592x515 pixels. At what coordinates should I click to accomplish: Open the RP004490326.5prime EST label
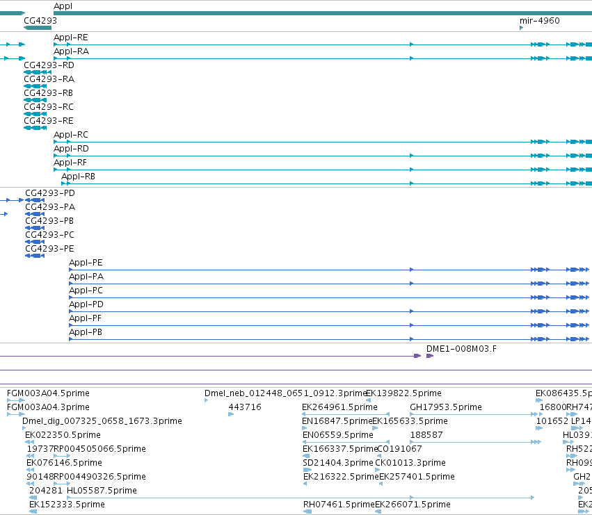click(x=99, y=477)
